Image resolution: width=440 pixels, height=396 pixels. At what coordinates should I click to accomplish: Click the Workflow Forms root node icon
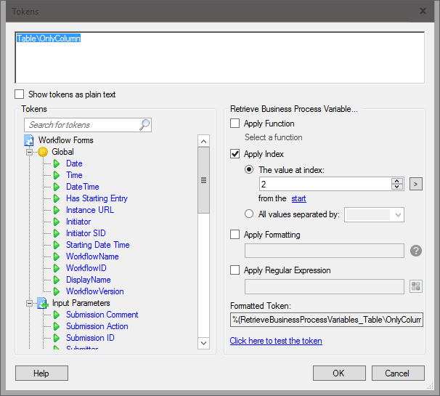click(30, 140)
